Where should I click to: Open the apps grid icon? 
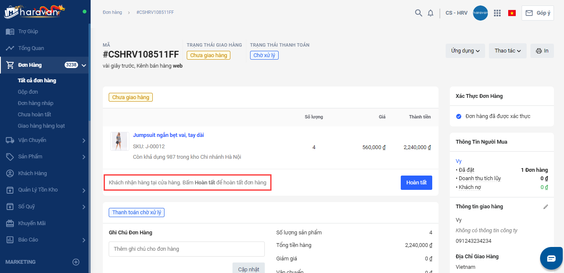pyautogui.click(x=497, y=13)
